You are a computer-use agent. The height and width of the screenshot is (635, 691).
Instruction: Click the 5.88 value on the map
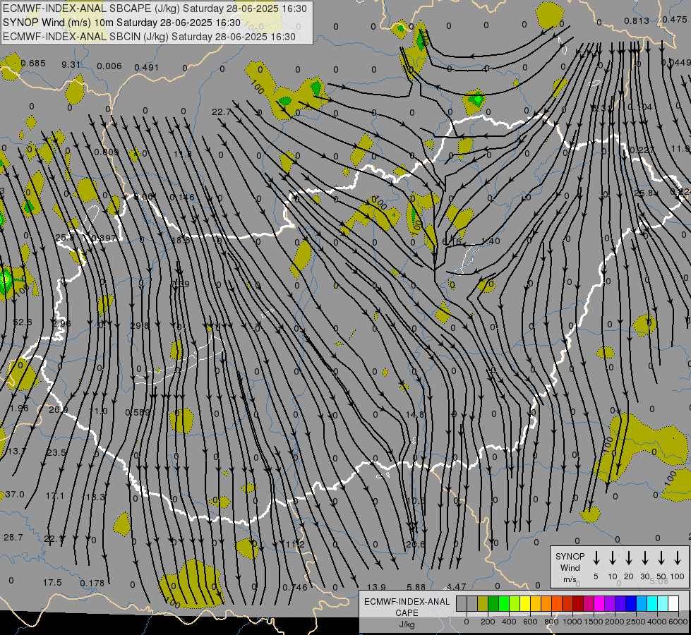coord(416,587)
